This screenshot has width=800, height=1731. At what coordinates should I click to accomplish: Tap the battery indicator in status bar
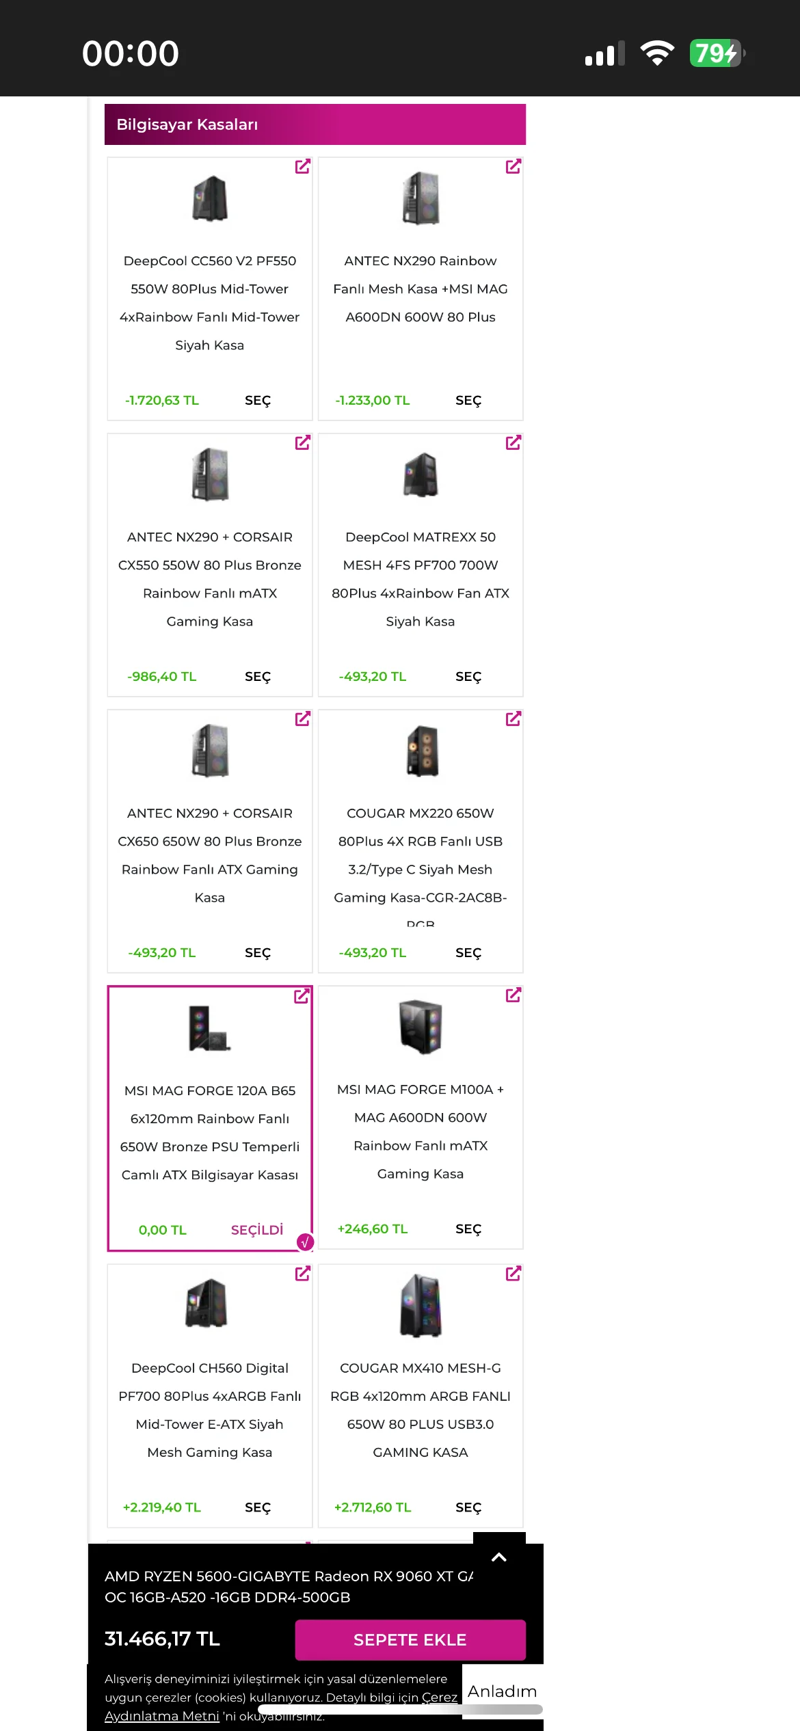716,53
